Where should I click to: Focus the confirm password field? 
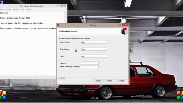coord(90,67)
